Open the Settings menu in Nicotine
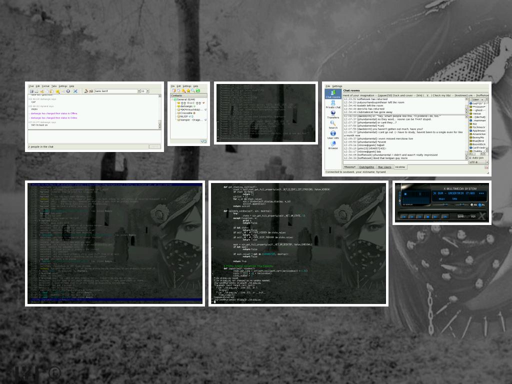Viewport: 512px width, 384px height. (x=337, y=86)
